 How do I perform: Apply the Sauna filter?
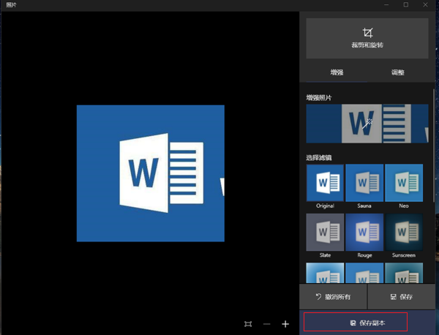364,183
